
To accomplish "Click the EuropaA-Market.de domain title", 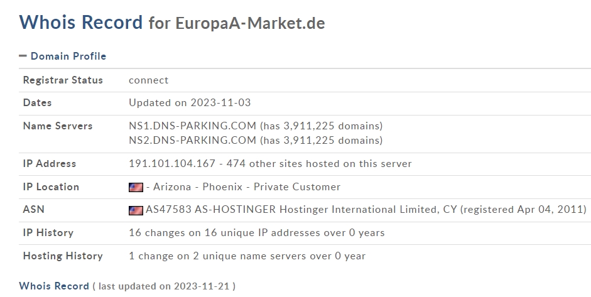I will (x=250, y=24).
